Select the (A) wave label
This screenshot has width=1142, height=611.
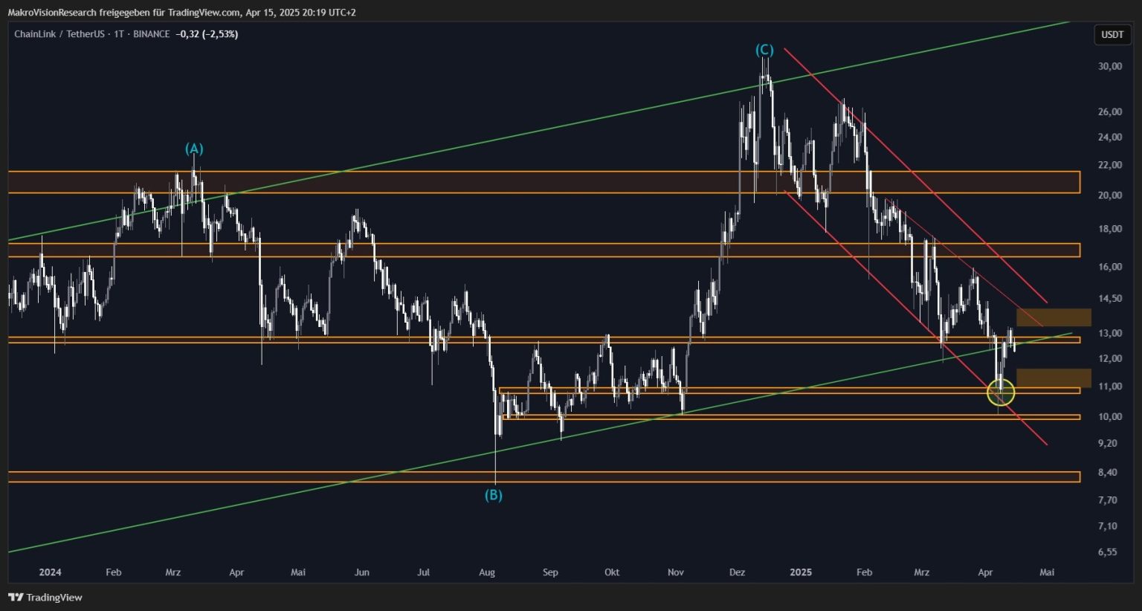click(194, 149)
